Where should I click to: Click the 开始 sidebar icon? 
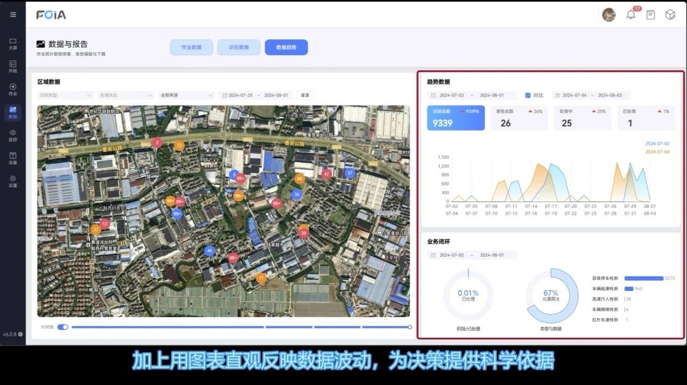(13, 66)
